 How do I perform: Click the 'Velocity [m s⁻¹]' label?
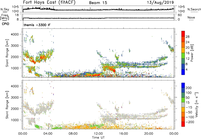[196, 105]
